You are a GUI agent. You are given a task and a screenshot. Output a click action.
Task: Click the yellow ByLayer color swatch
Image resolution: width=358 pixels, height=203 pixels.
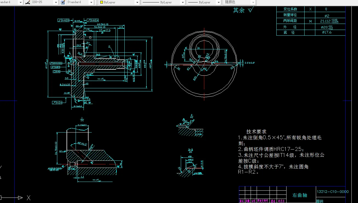tap(101, 2)
